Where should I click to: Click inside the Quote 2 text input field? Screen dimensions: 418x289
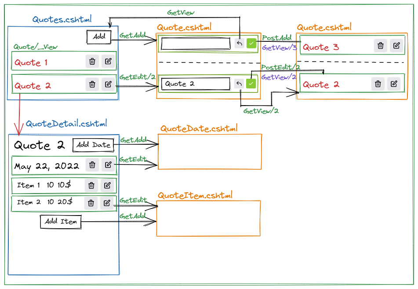coord(196,84)
